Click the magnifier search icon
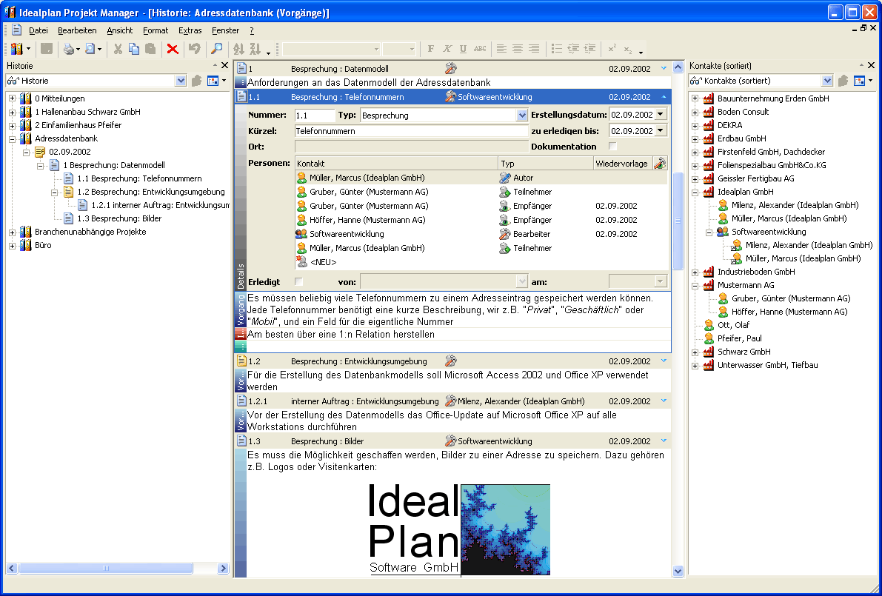The image size is (882, 596). click(216, 50)
